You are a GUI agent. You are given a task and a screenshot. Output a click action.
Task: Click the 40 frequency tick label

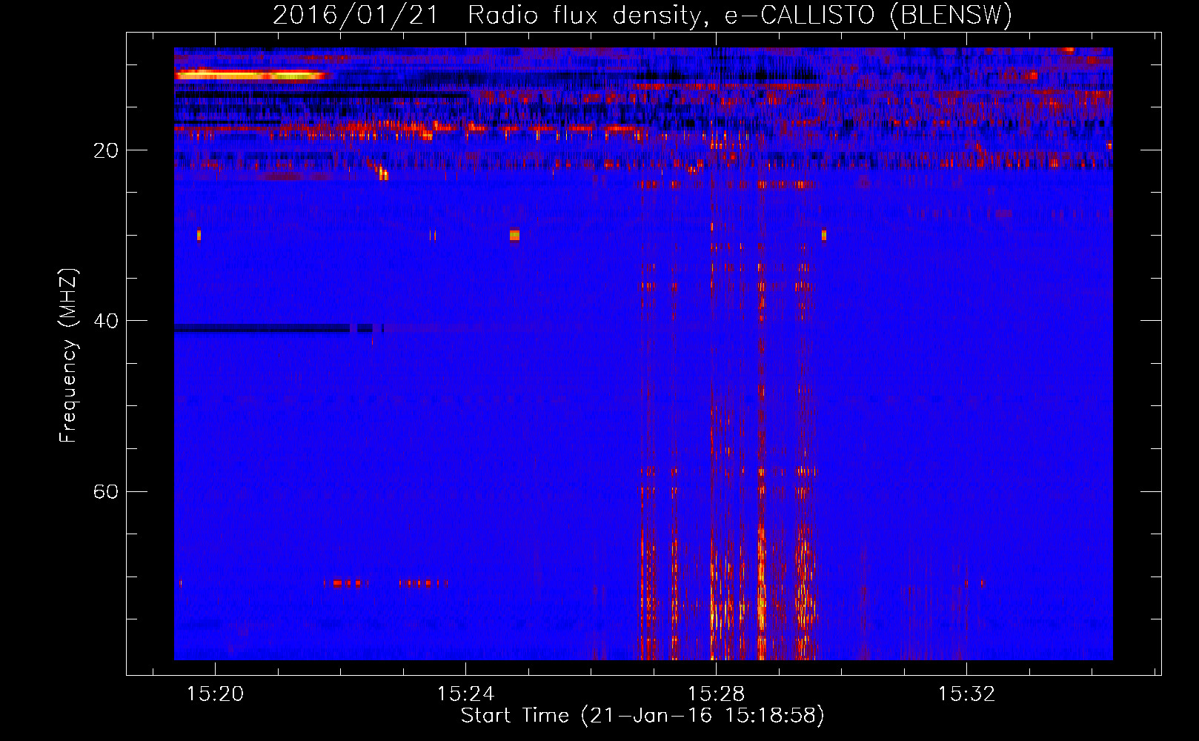(x=106, y=321)
